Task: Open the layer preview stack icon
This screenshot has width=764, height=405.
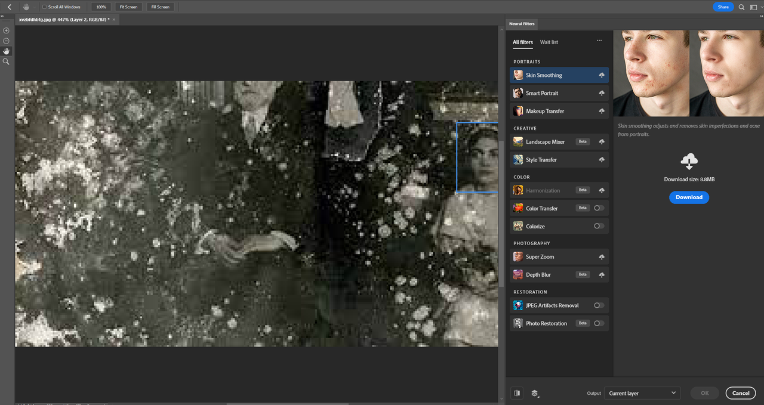Action: pos(535,393)
